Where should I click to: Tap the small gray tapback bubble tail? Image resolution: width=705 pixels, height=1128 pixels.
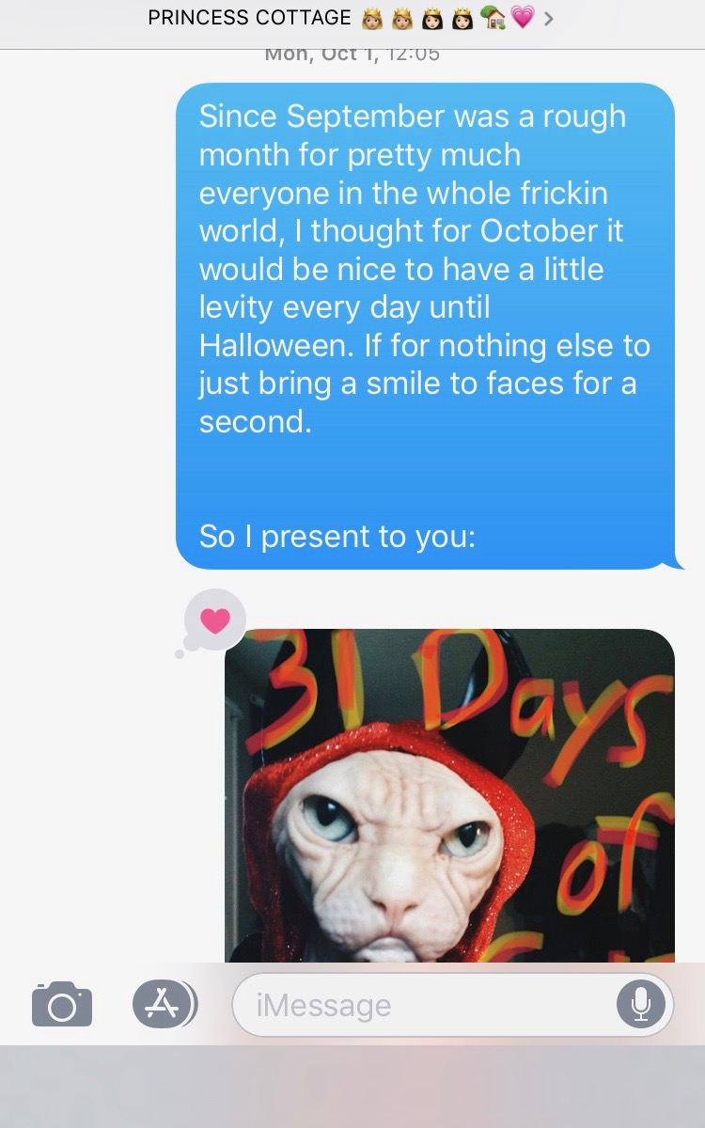coord(180,653)
